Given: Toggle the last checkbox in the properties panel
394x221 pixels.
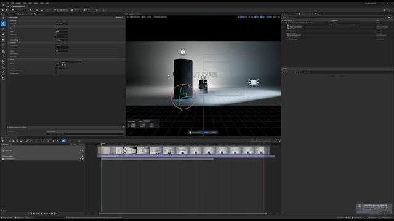Looking at the screenshot, I should [x=56, y=74].
